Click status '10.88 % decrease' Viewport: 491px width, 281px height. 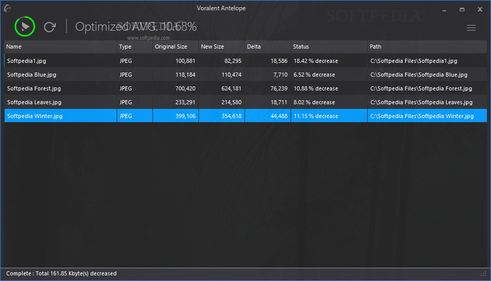[x=316, y=88]
